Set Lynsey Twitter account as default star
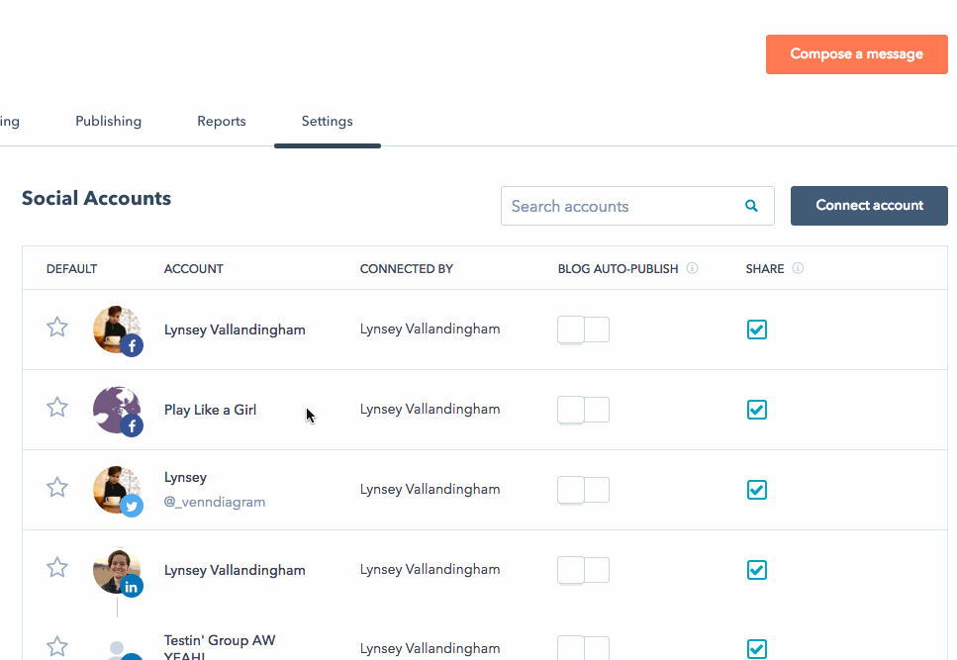 pyautogui.click(x=57, y=487)
